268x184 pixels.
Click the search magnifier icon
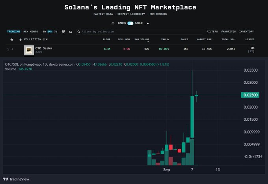tap(78, 31)
